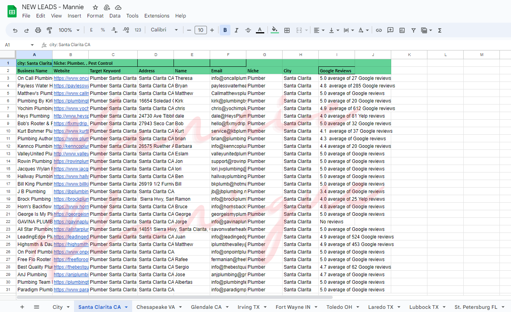
Task: Decrease decimal places
Action: pyautogui.click(x=114, y=30)
